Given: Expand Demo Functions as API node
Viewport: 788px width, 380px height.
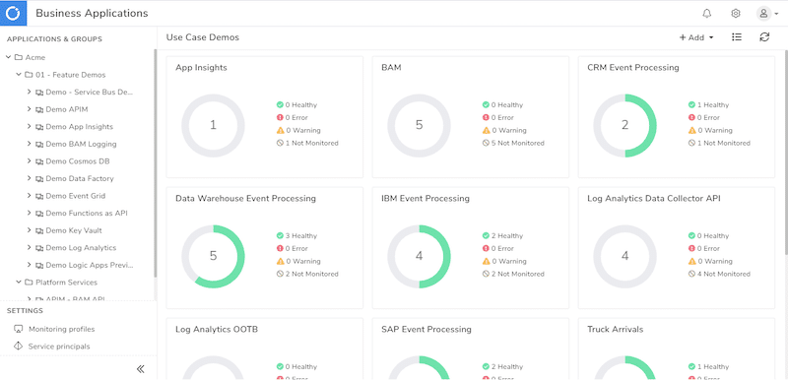Looking at the screenshot, I should (x=30, y=214).
